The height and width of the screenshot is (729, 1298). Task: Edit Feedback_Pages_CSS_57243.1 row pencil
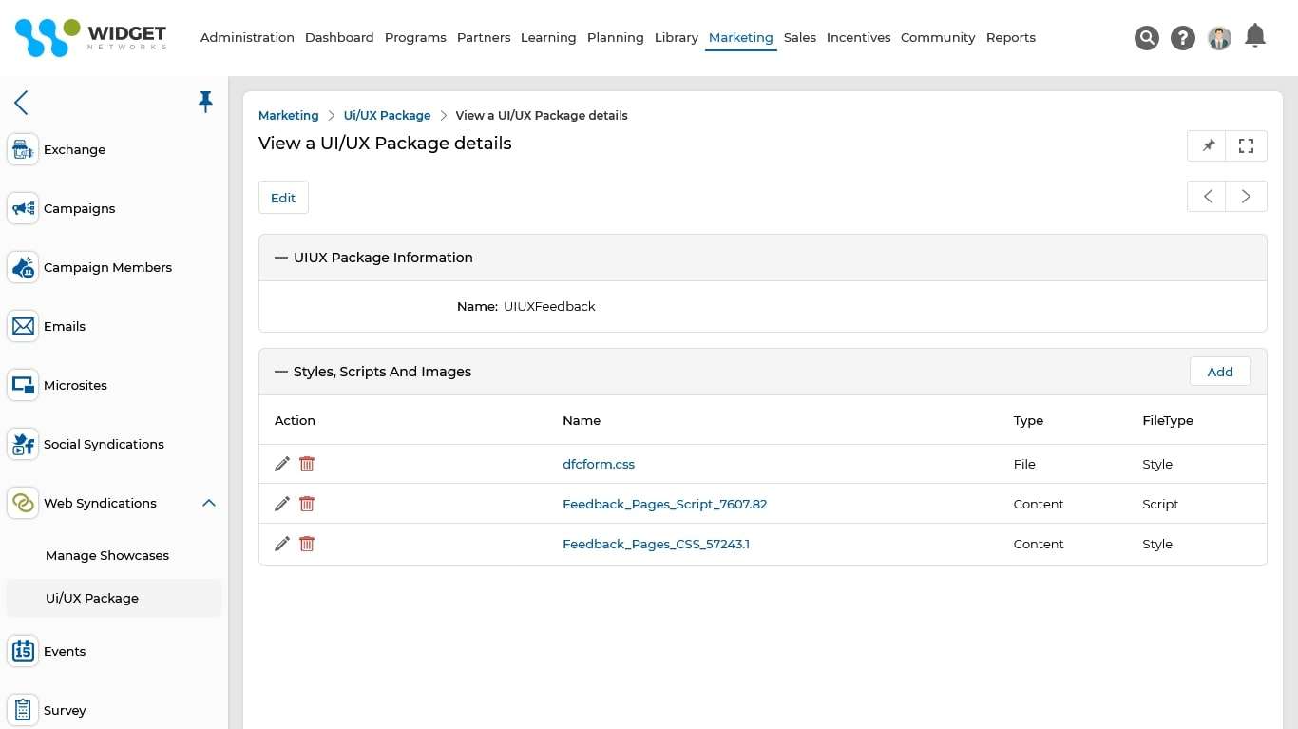click(x=282, y=544)
